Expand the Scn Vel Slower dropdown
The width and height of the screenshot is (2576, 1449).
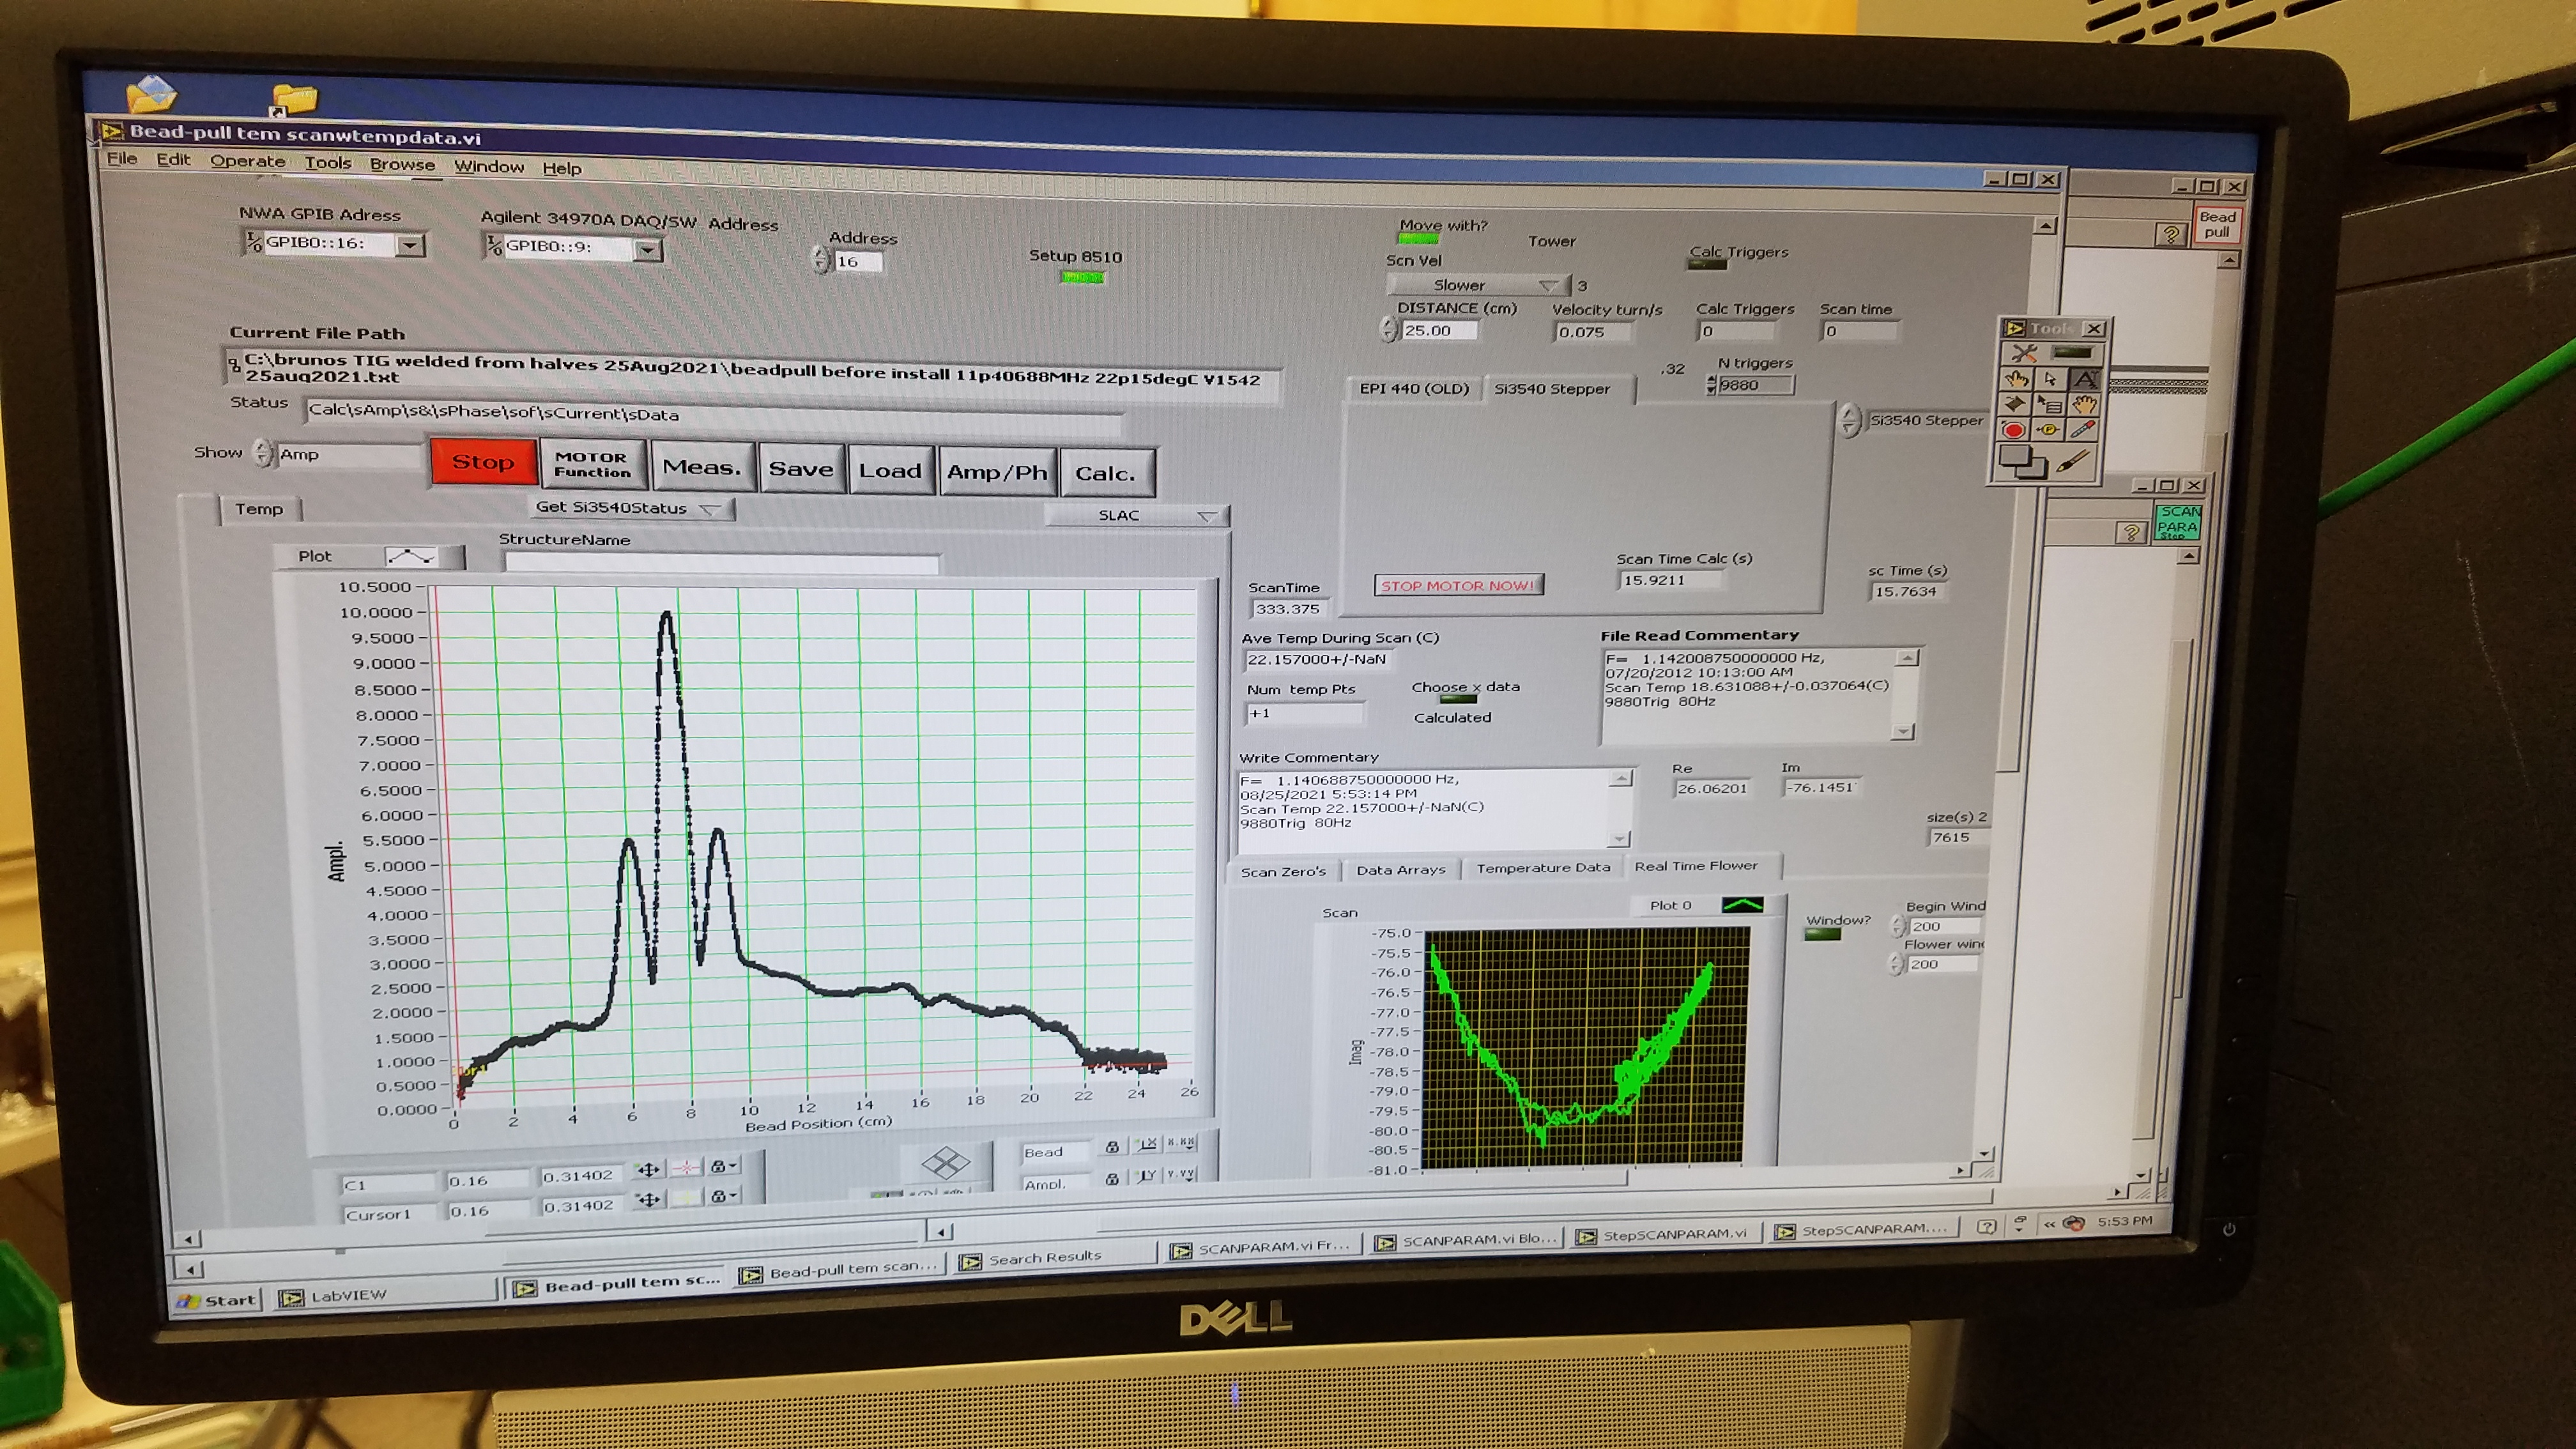point(1548,286)
